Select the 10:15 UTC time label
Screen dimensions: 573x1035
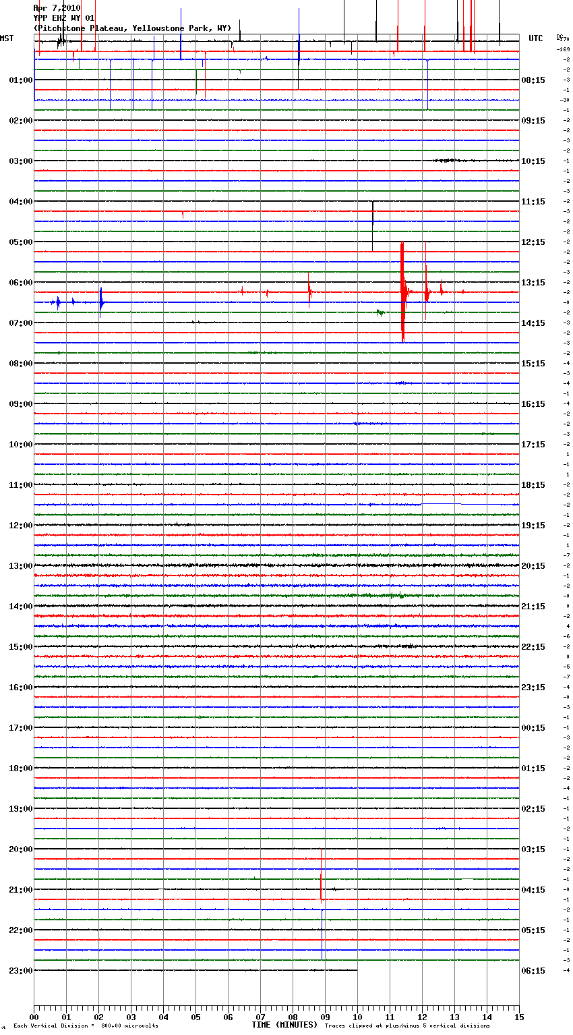pyautogui.click(x=533, y=161)
